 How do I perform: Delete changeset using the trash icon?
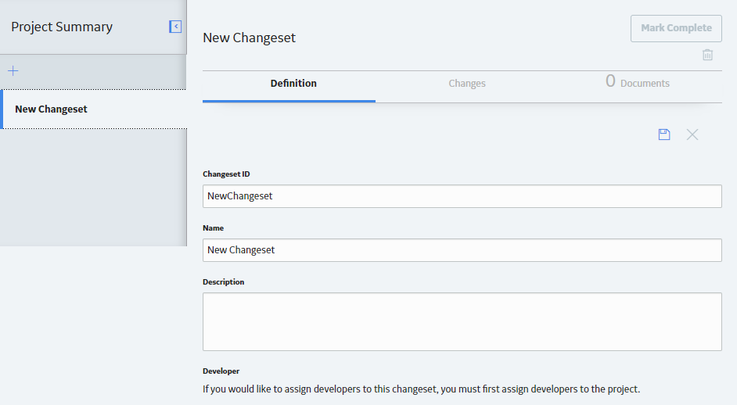point(707,55)
